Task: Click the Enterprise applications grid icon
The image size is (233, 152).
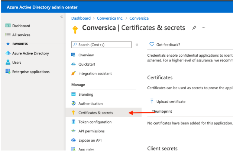Action: tap(8, 71)
